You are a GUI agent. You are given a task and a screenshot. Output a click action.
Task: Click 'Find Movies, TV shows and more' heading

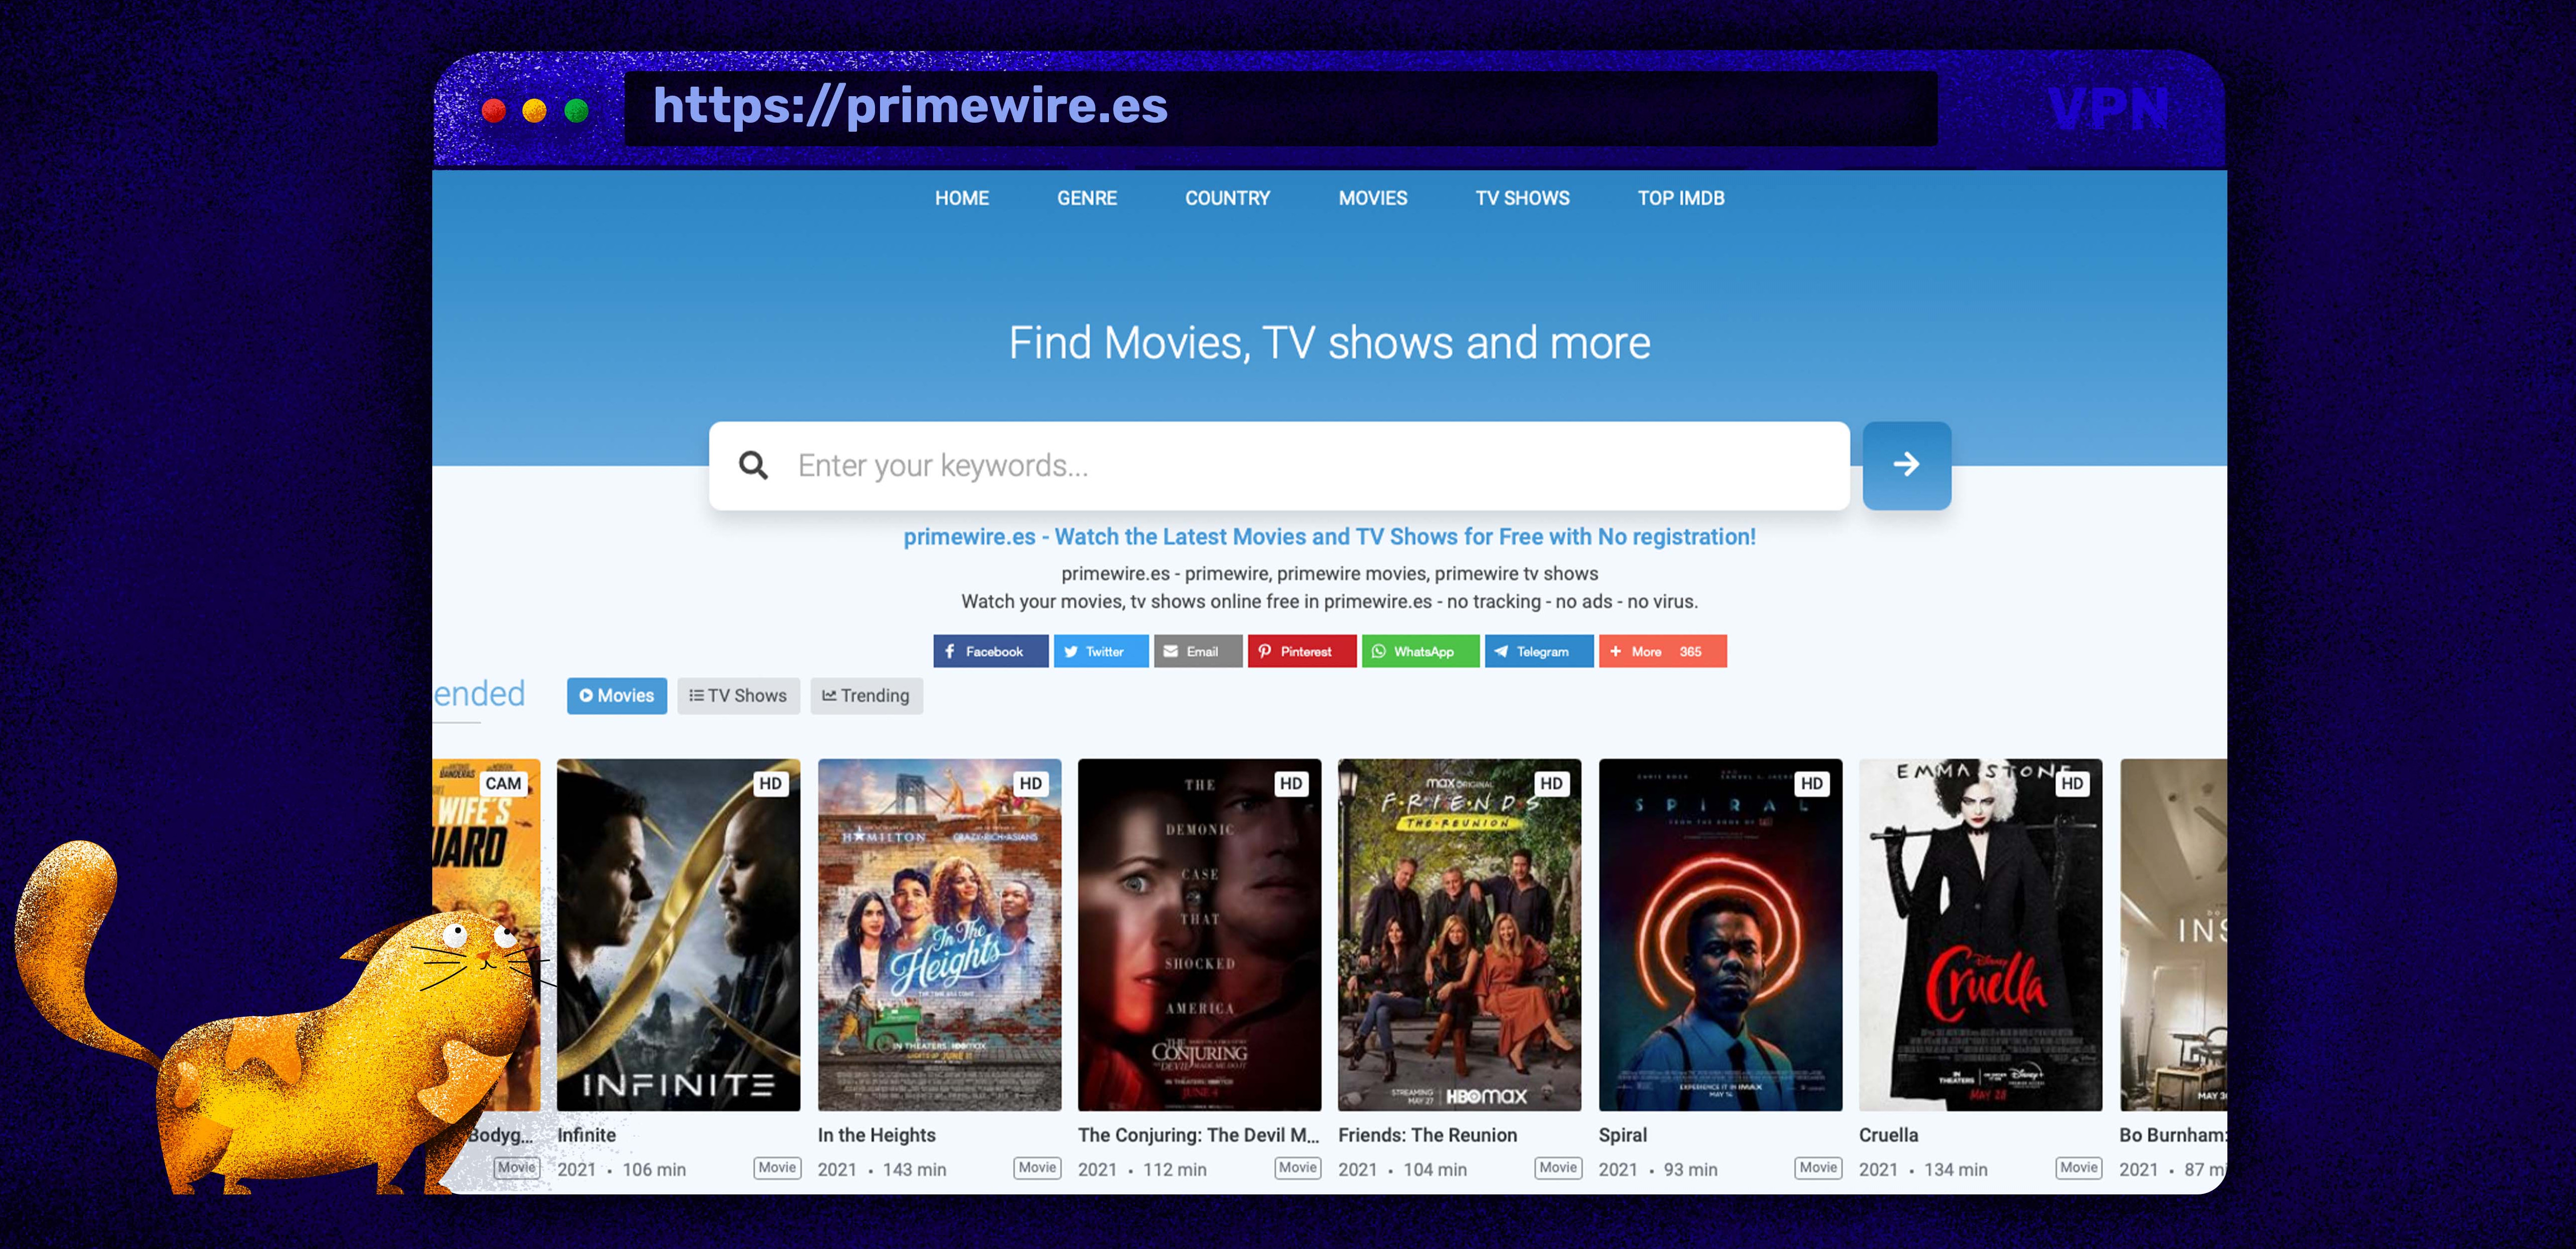tap(1329, 342)
